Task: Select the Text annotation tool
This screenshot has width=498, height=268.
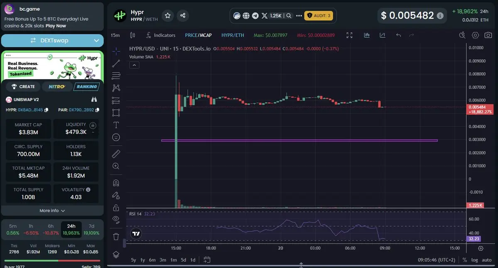Action: click(x=116, y=125)
